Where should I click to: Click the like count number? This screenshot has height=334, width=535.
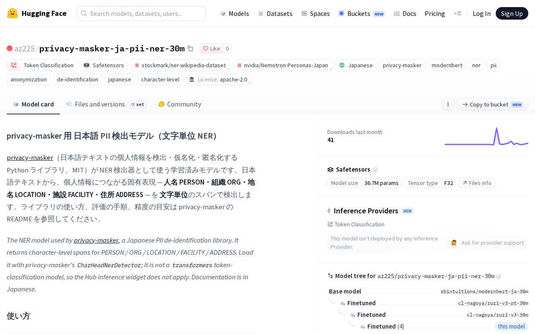[x=227, y=48]
